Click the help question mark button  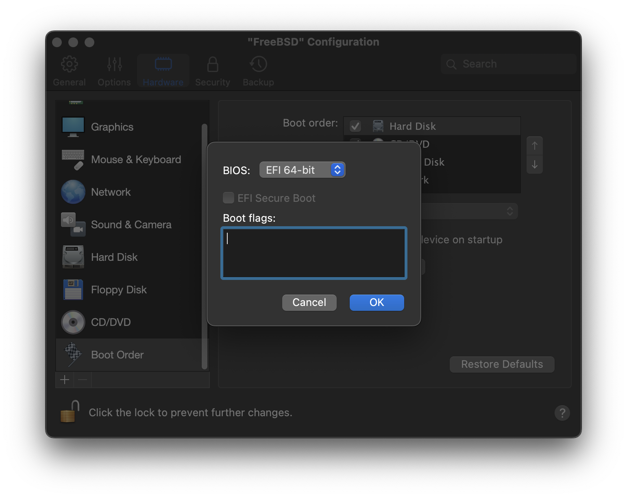[562, 413]
